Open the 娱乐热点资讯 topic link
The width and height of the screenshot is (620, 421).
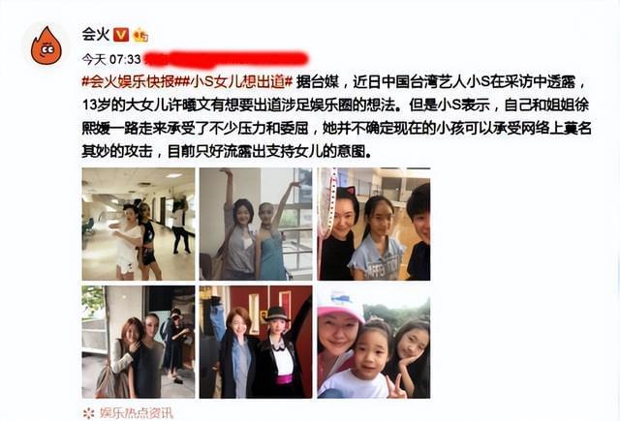pos(136,413)
